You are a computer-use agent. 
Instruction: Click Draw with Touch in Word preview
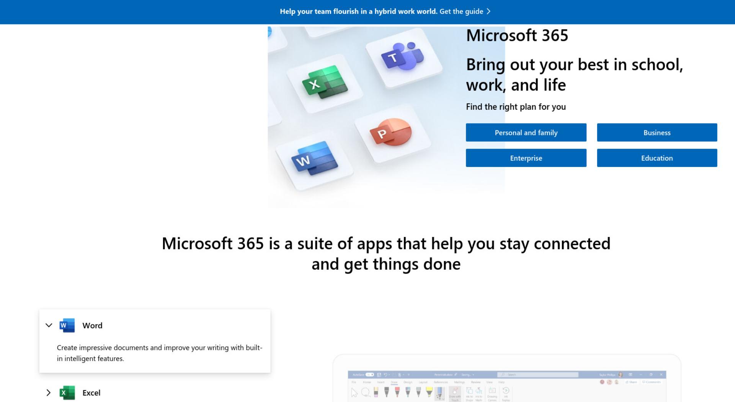click(x=455, y=394)
